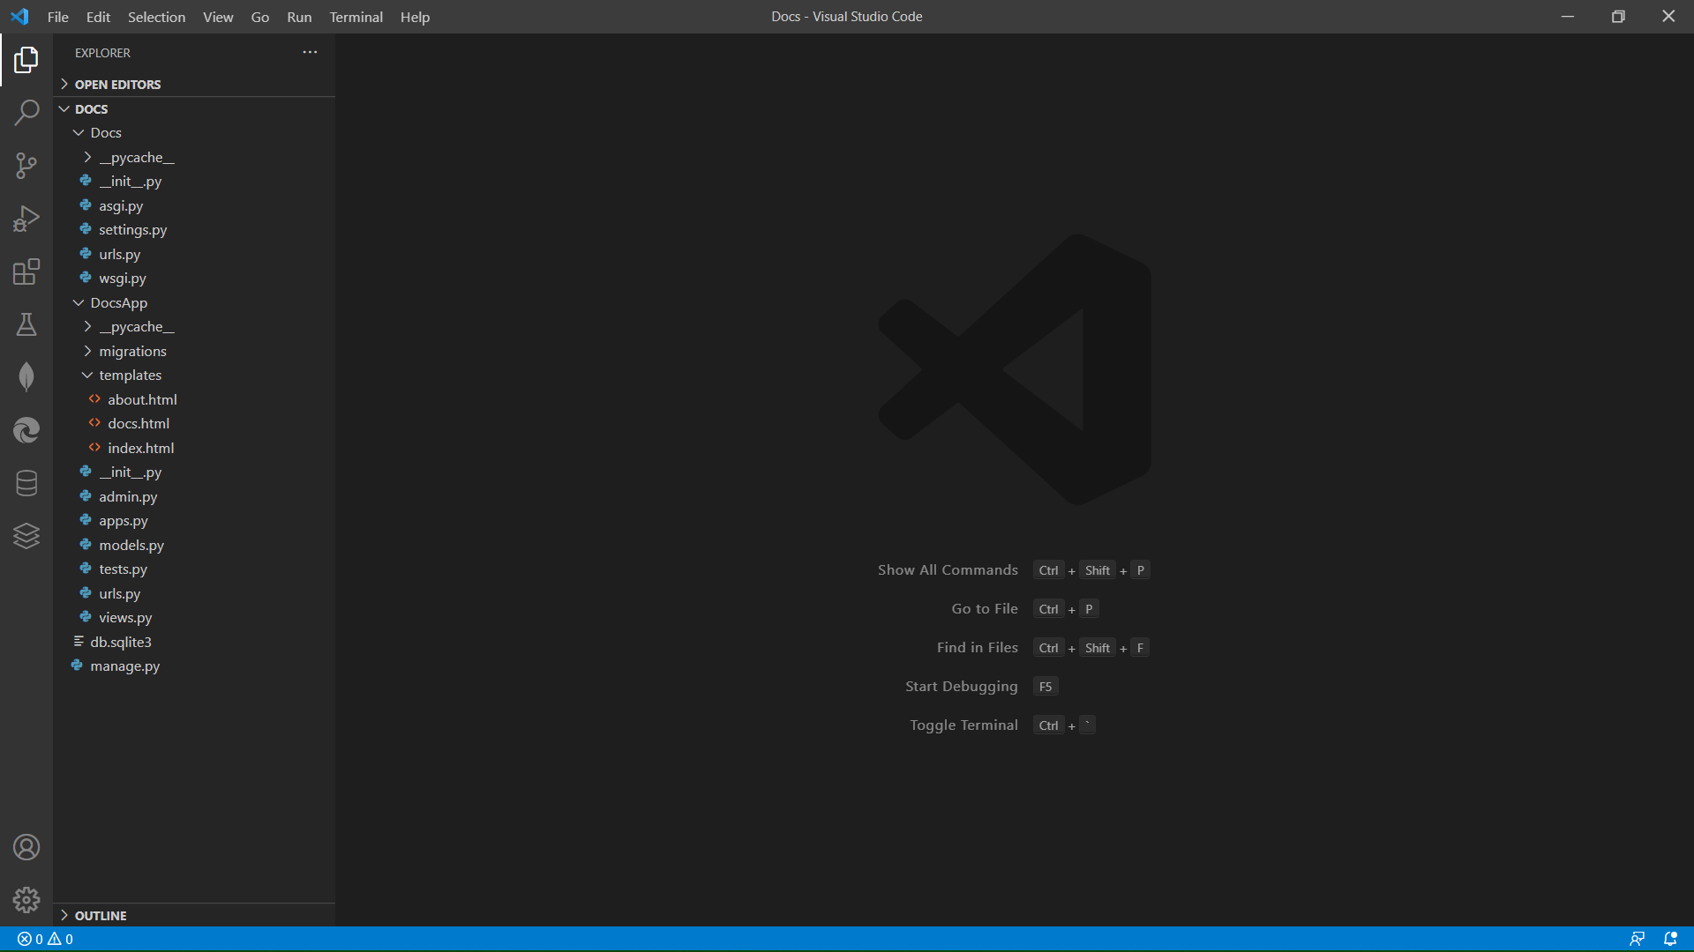Click Explorer views and more actions ellipsis
1694x952 pixels.
point(310,53)
